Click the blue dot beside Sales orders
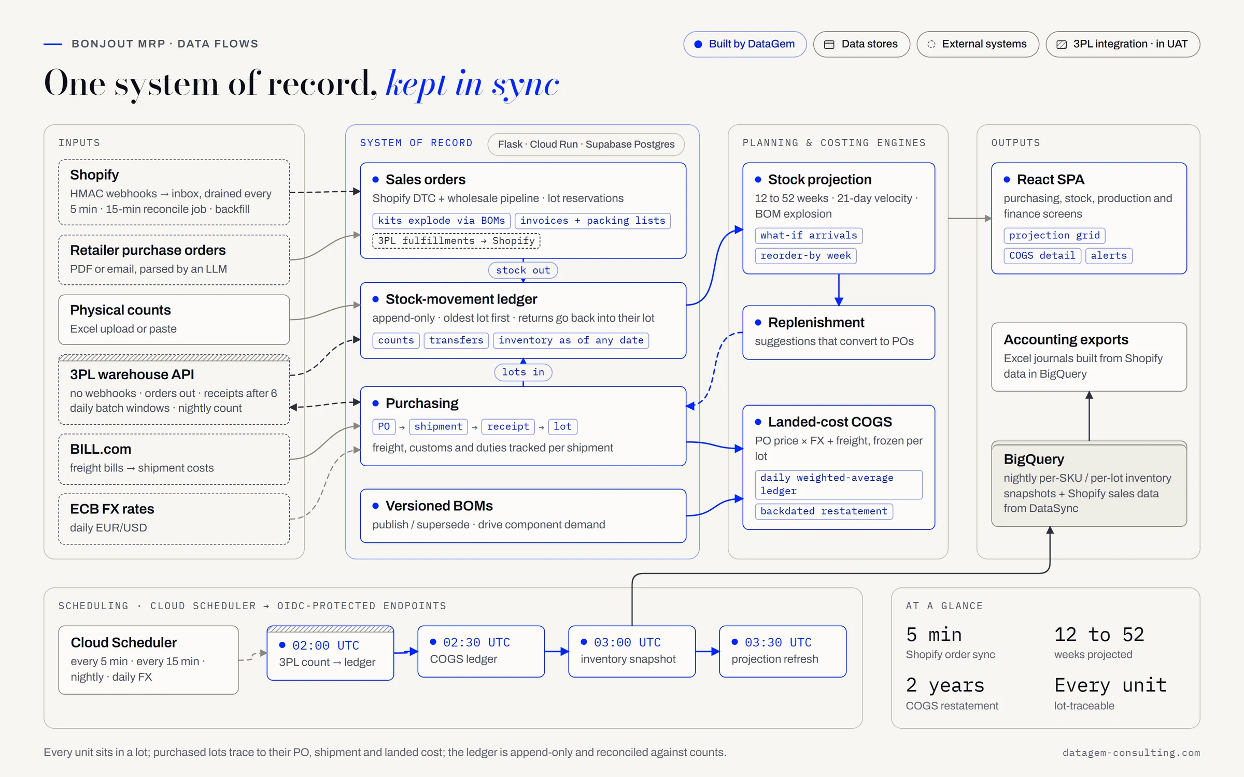The height and width of the screenshot is (777, 1244). click(376, 180)
